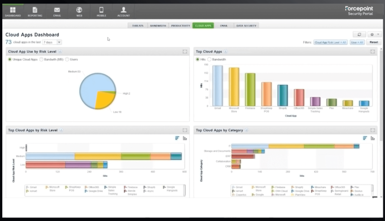Open the gear settings dropdown

375,34
